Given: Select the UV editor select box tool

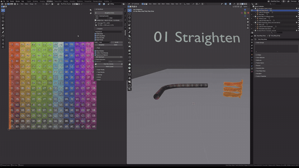Looking at the screenshot, I should tap(3, 10).
